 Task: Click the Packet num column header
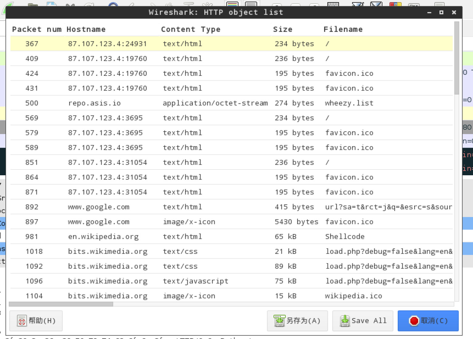(36, 29)
